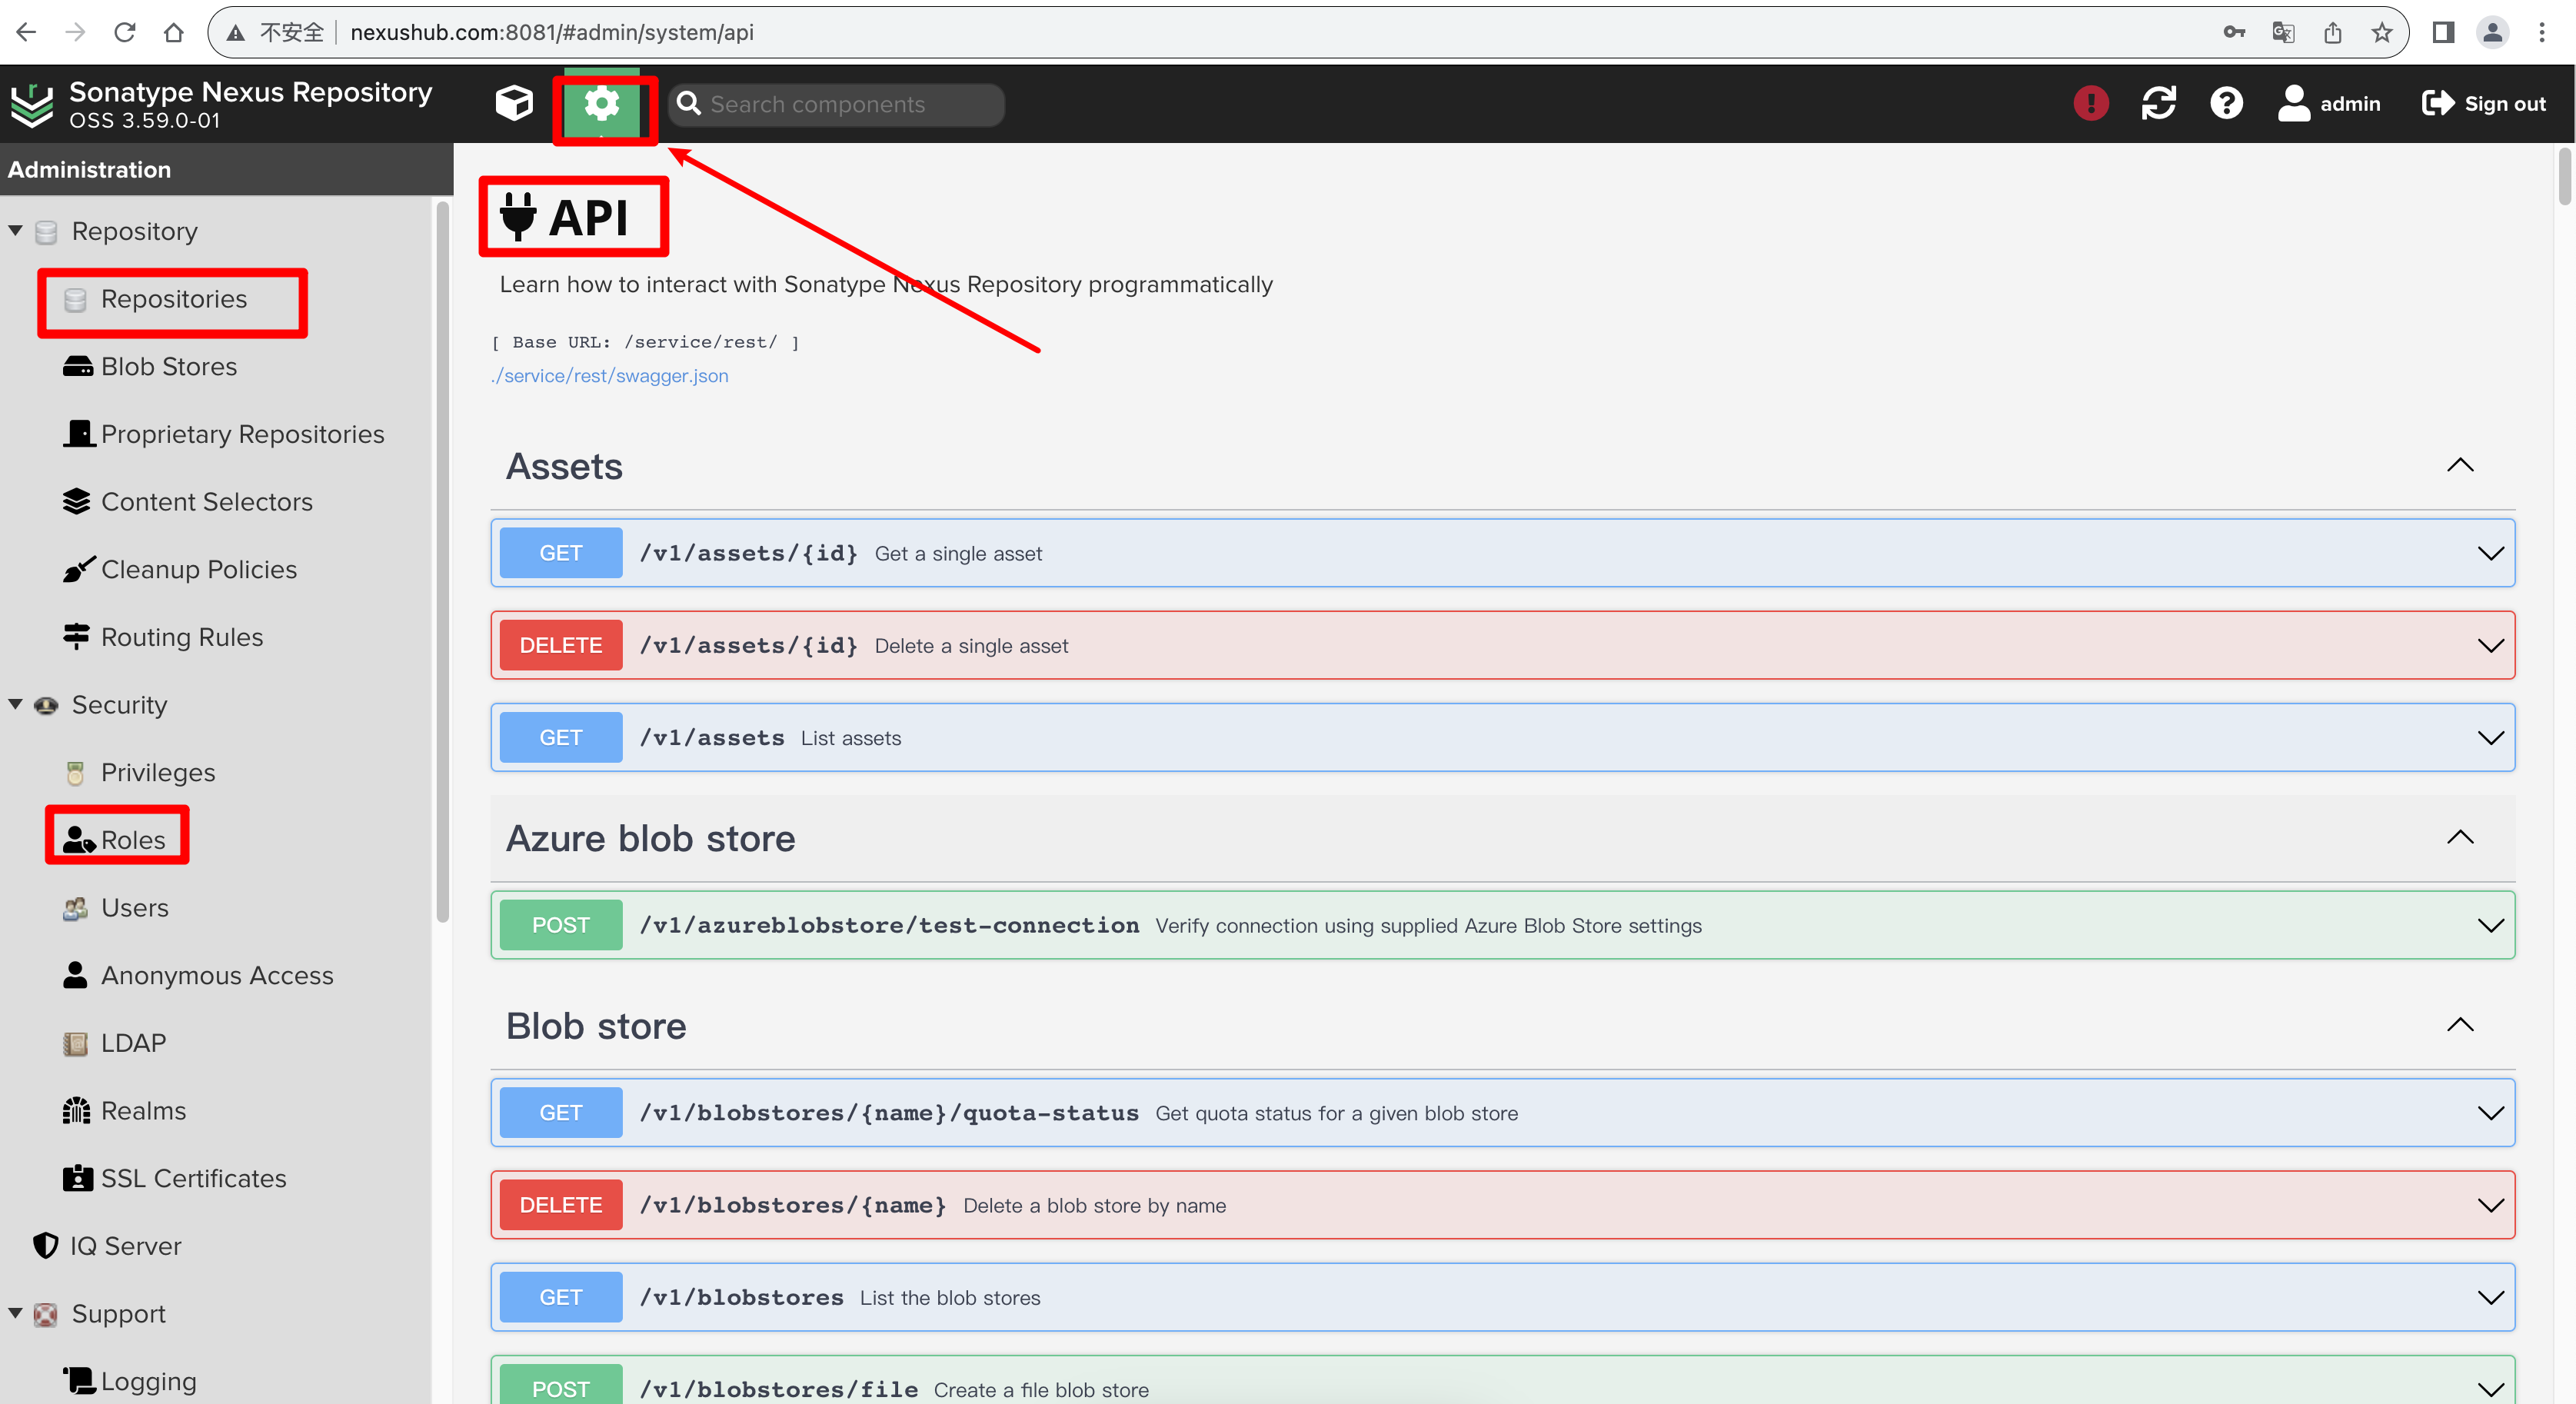Open the admin user account button

pos(2328,103)
